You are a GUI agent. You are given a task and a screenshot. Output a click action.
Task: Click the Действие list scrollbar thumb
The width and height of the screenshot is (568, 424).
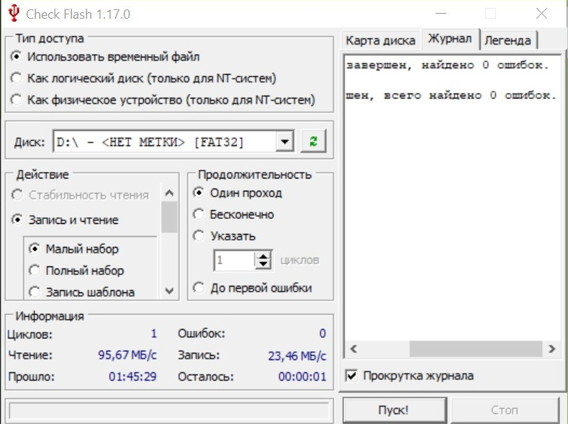click(169, 217)
